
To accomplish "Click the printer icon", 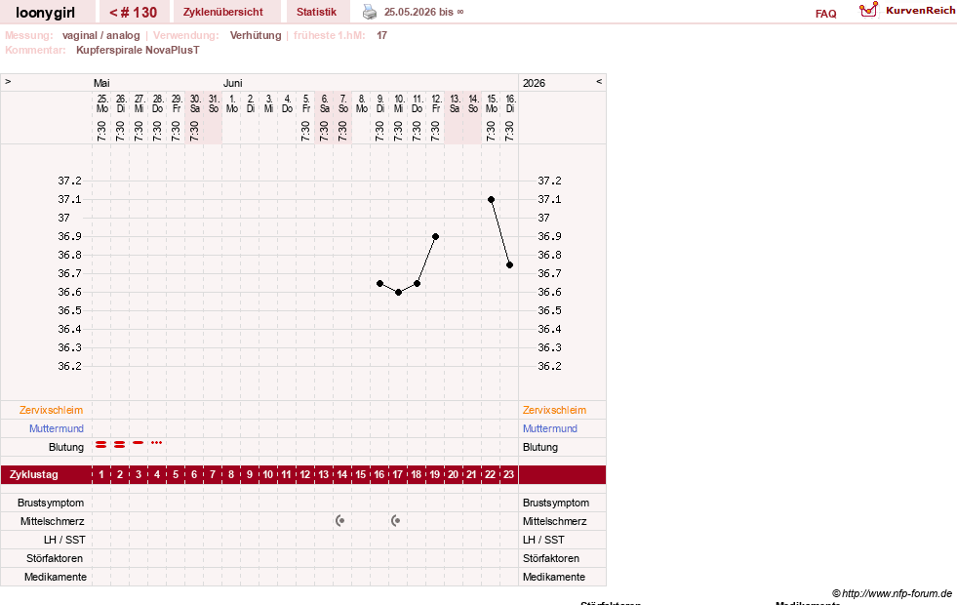I will [370, 12].
